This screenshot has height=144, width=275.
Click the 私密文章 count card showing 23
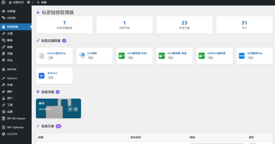[184, 25]
